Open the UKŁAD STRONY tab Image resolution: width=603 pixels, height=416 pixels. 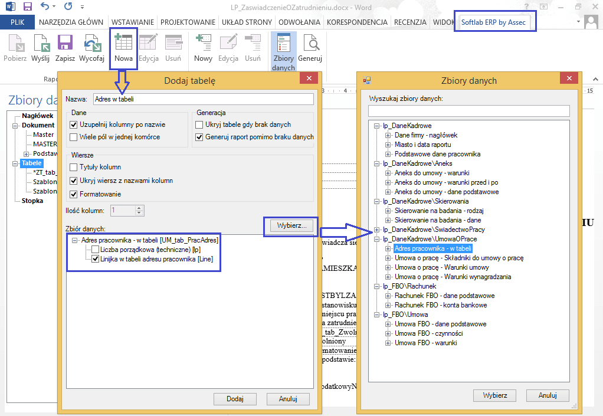(x=247, y=22)
